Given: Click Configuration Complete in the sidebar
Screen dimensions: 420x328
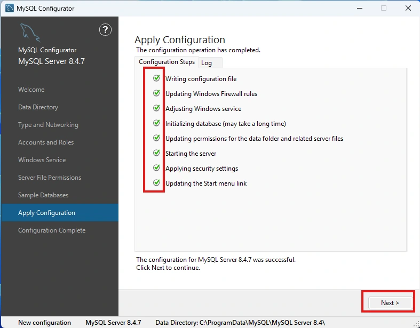Looking at the screenshot, I should click(52, 230).
